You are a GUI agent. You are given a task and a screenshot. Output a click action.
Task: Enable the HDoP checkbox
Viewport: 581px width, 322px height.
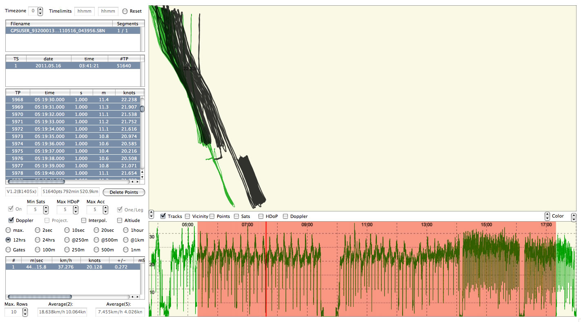261,216
